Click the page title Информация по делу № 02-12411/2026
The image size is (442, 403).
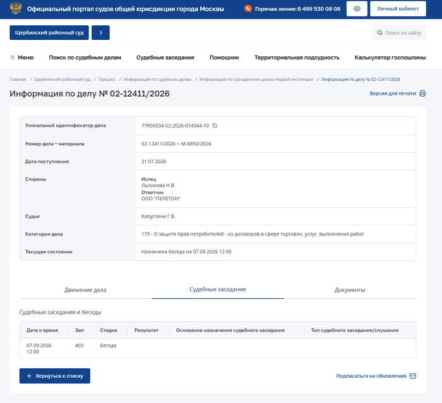point(90,93)
